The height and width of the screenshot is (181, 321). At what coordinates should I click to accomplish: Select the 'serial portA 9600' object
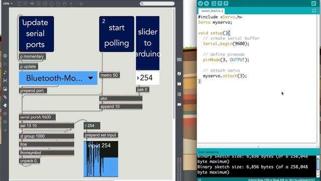(37, 117)
